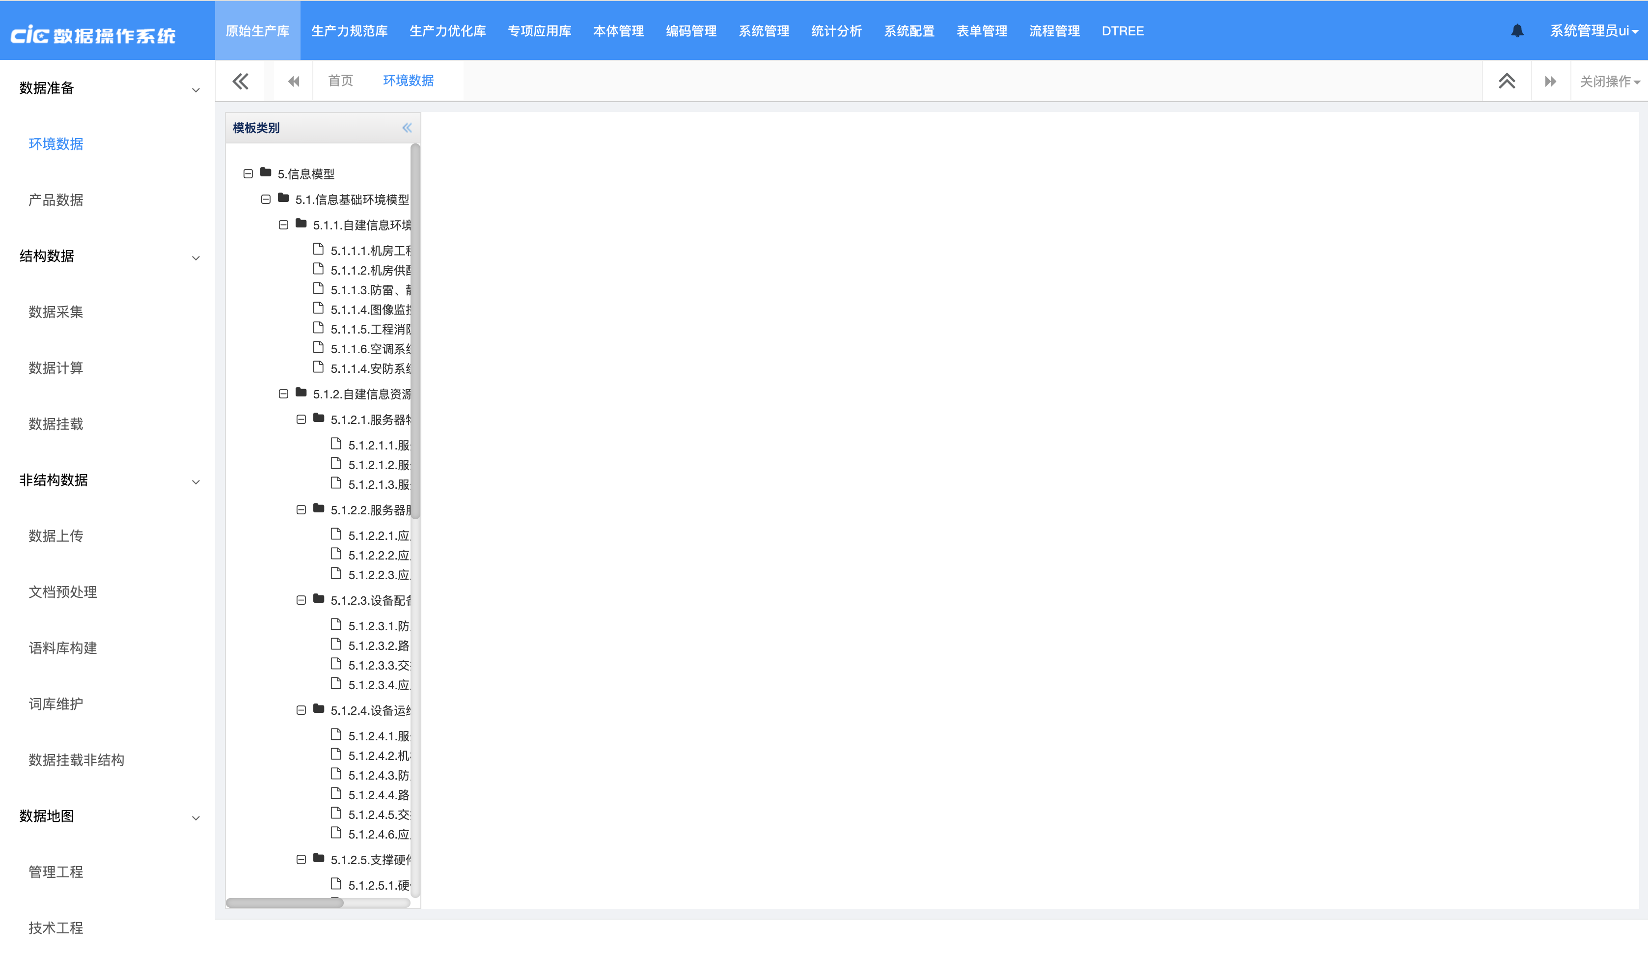The width and height of the screenshot is (1648, 954).
Task: Open the 生产力规范库 top menu
Action: point(349,31)
